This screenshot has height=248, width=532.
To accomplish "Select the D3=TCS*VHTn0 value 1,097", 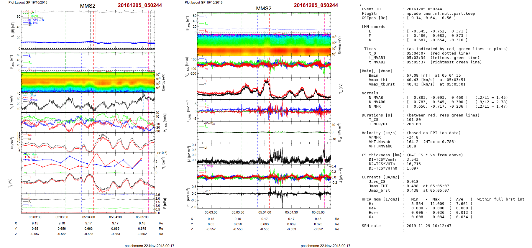I will pyautogui.click(x=413, y=168).
